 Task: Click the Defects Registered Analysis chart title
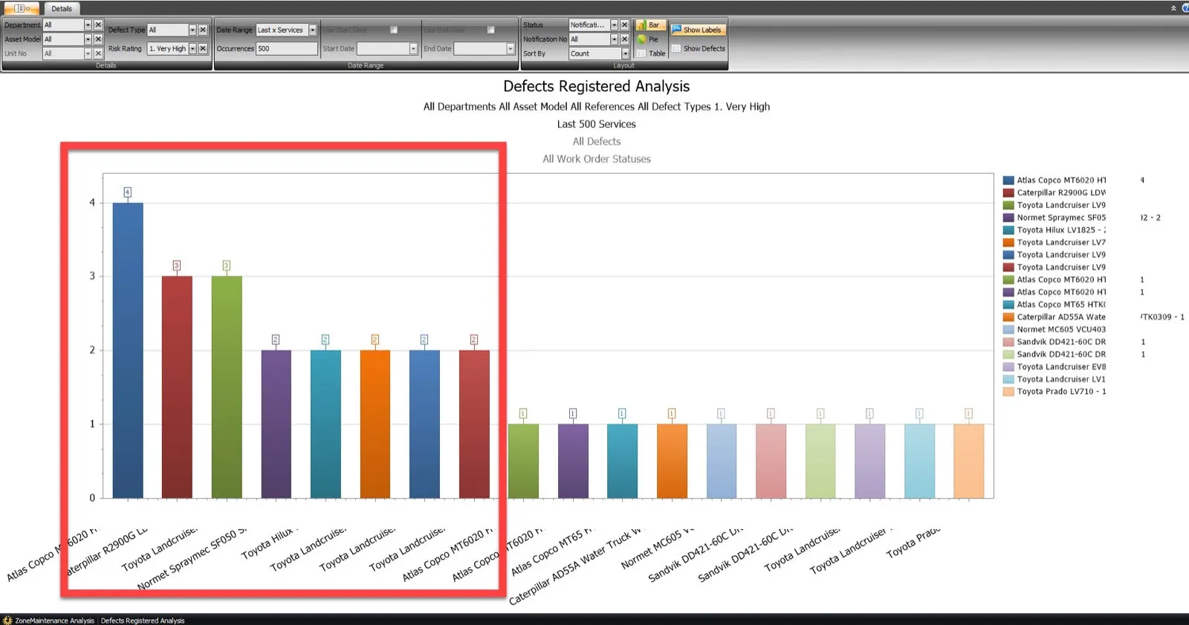tap(596, 86)
